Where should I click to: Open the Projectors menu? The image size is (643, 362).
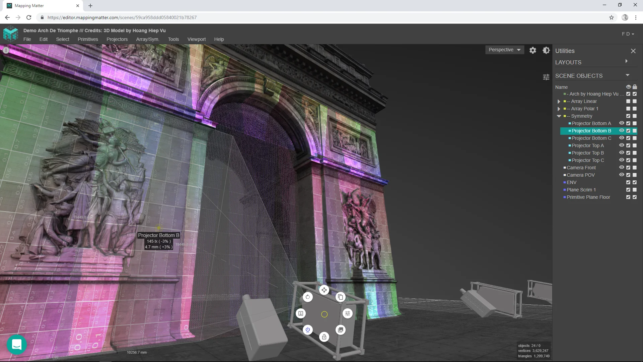(x=117, y=39)
